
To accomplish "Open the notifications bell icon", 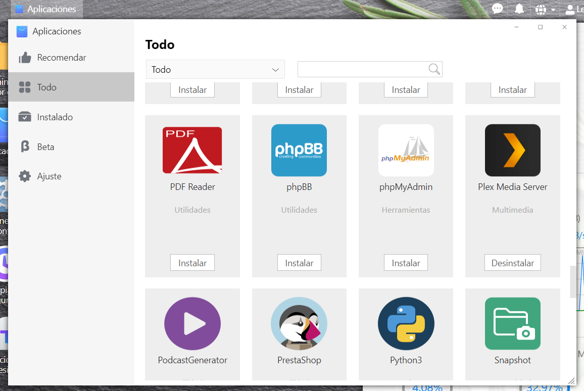I will [x=519, y=9].
